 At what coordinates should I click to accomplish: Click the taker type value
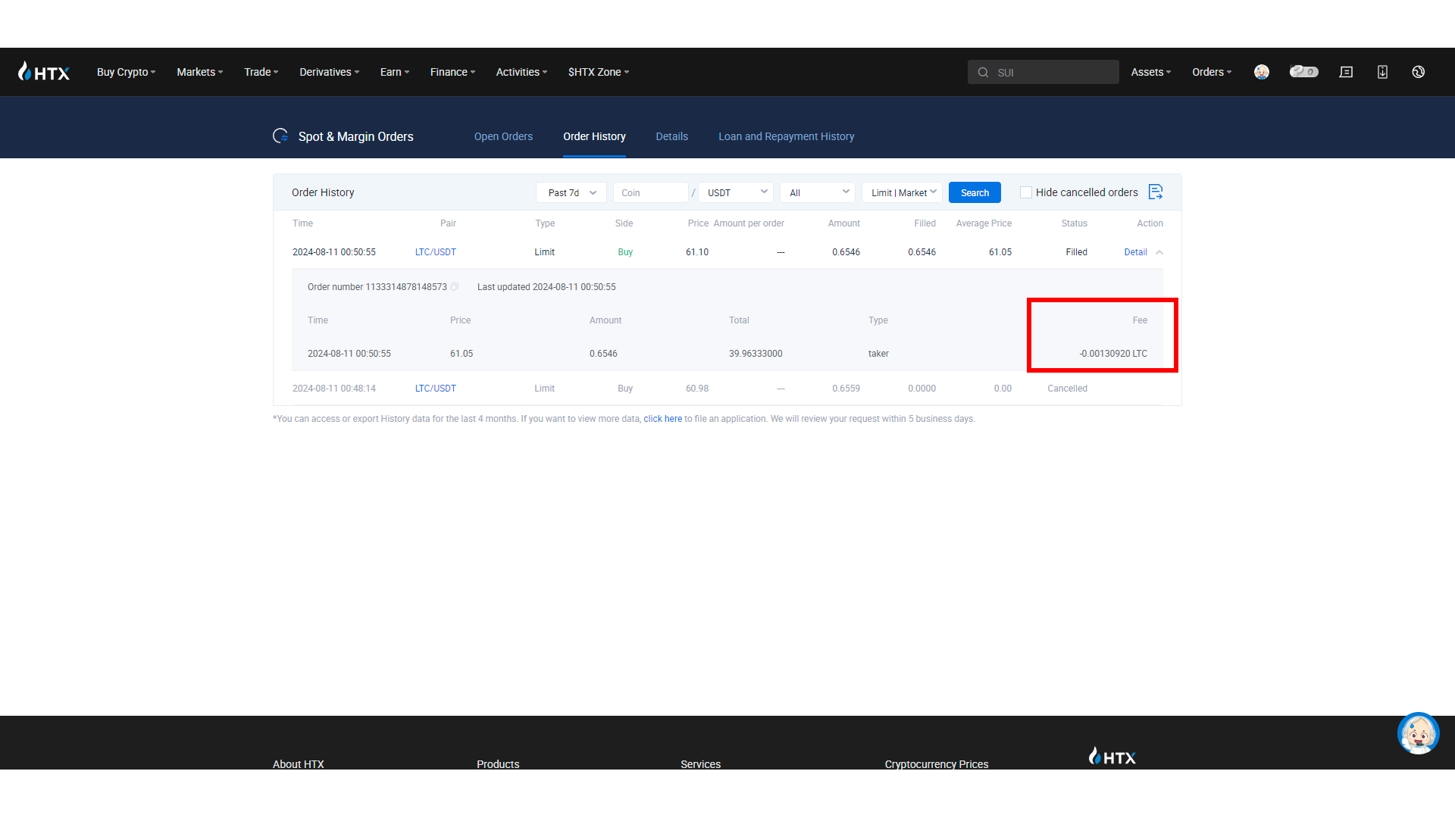click(878, 354)
